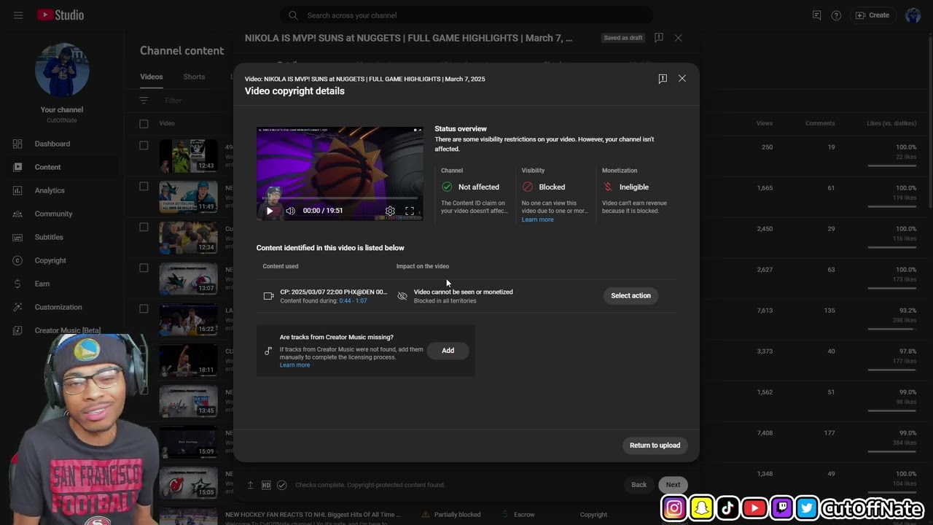Viewport: 933px width, 525px height.
Task: Click the Saved as draft badge
Action: tap(623, 38)
